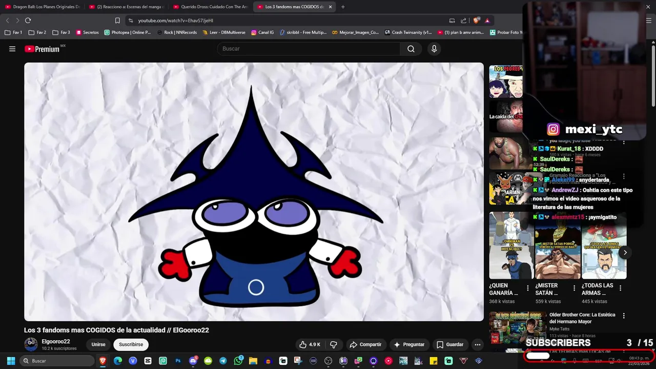
Task: Open Photopea bookmark
Action: point(127,32)
